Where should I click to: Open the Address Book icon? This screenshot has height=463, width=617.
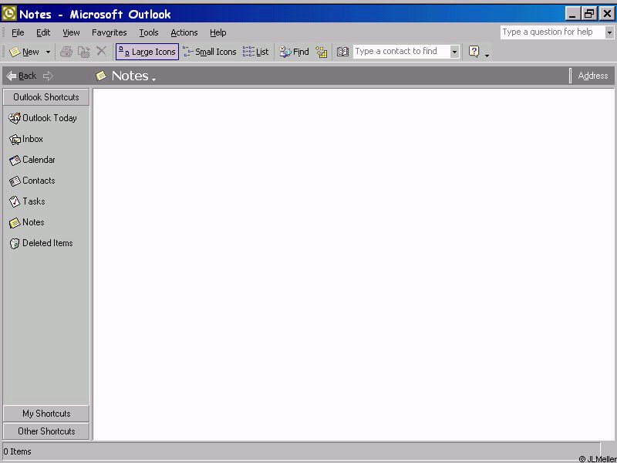click(342, 52)
